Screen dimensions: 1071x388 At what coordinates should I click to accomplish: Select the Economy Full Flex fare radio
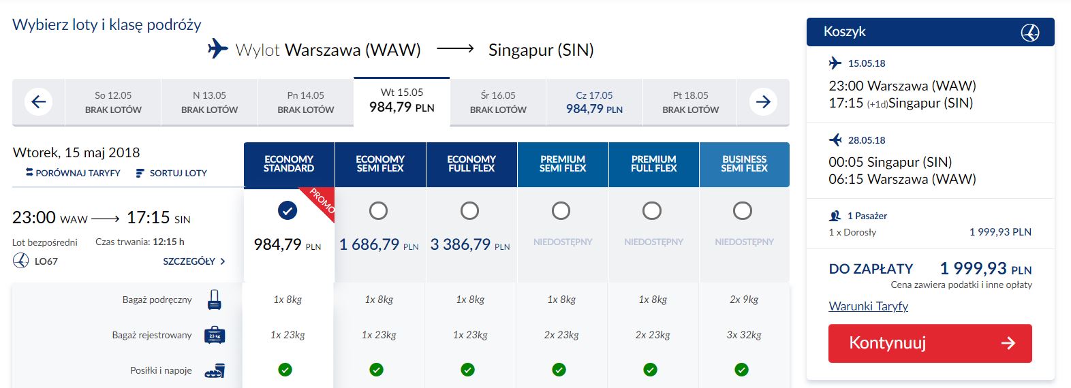469,211
